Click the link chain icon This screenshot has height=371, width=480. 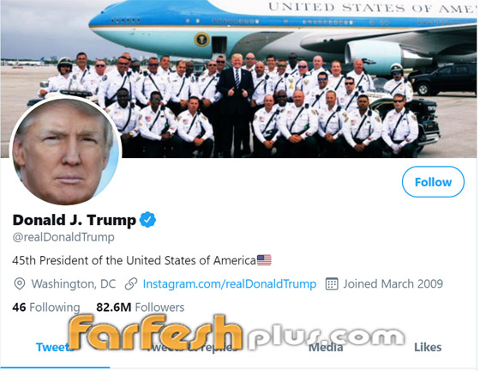(131, 284)
